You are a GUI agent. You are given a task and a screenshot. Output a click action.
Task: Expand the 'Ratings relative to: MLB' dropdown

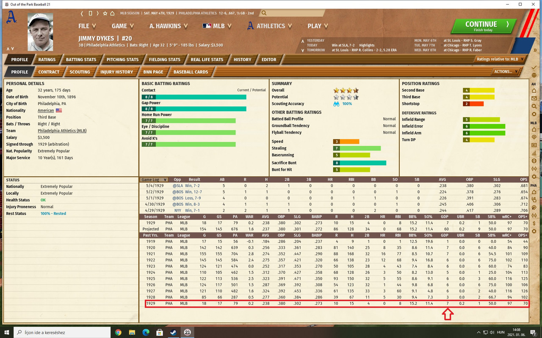pos(500,59)
